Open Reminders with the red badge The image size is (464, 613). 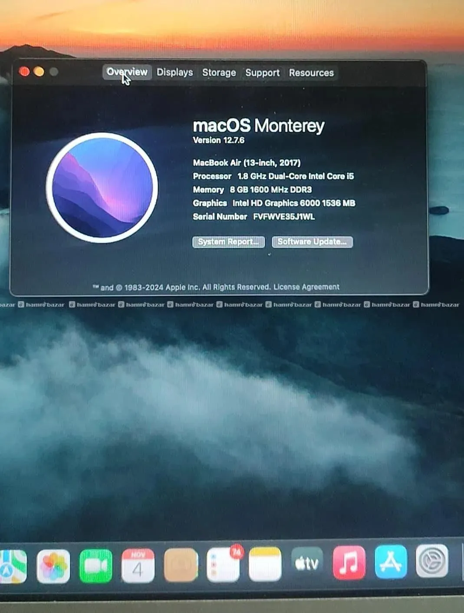coord(223,565)
